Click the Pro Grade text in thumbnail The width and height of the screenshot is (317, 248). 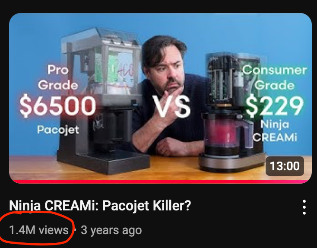click(x=58, y=77)
